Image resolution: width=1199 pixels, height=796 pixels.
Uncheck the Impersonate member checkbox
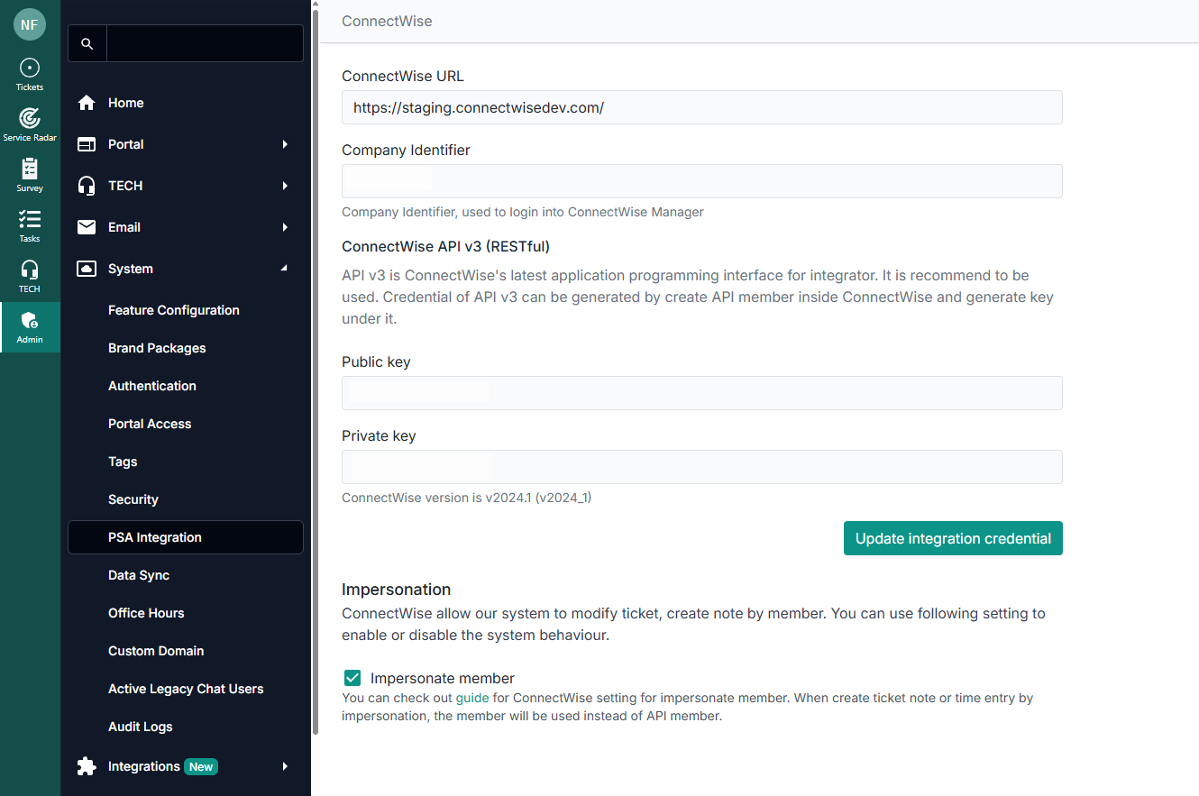click(352, 678)
